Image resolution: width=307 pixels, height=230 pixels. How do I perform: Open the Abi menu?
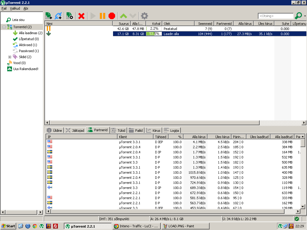click(x=26, y=8)
